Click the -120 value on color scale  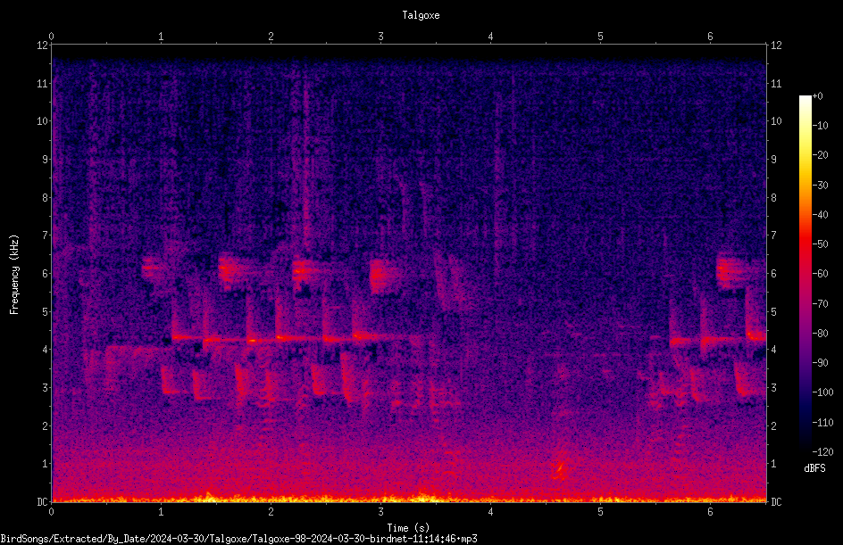[822, 451]
